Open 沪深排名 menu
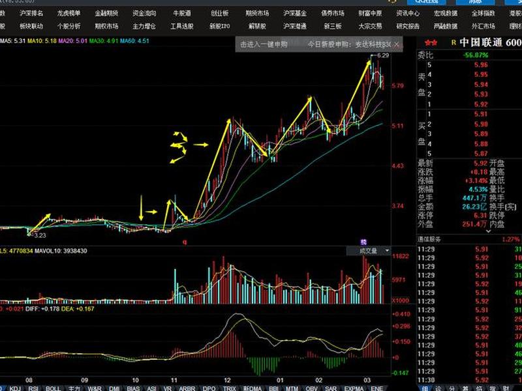This screenshot has width=522, height=391. pos(31,14)
